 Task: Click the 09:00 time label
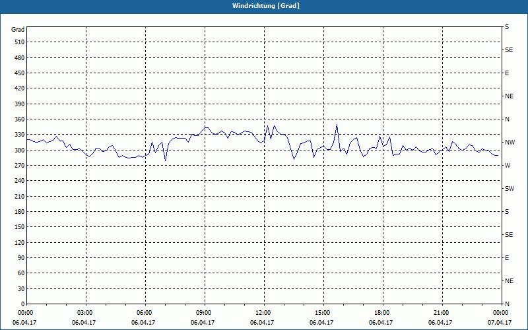tap(203, 313)
